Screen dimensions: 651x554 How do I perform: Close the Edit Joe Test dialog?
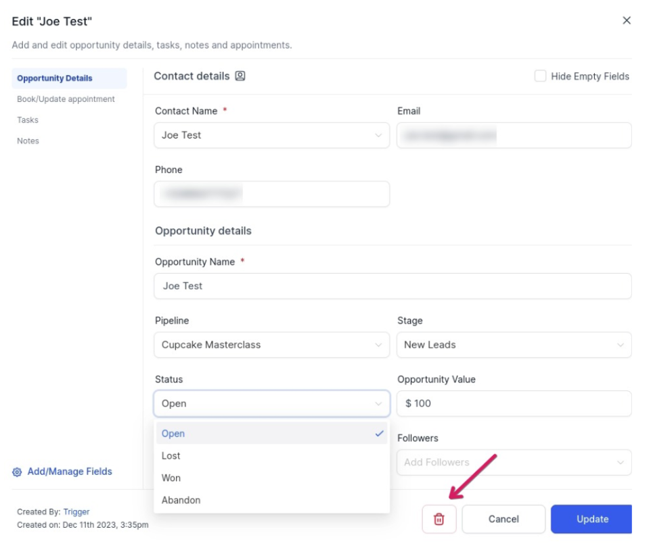(626, 21)
